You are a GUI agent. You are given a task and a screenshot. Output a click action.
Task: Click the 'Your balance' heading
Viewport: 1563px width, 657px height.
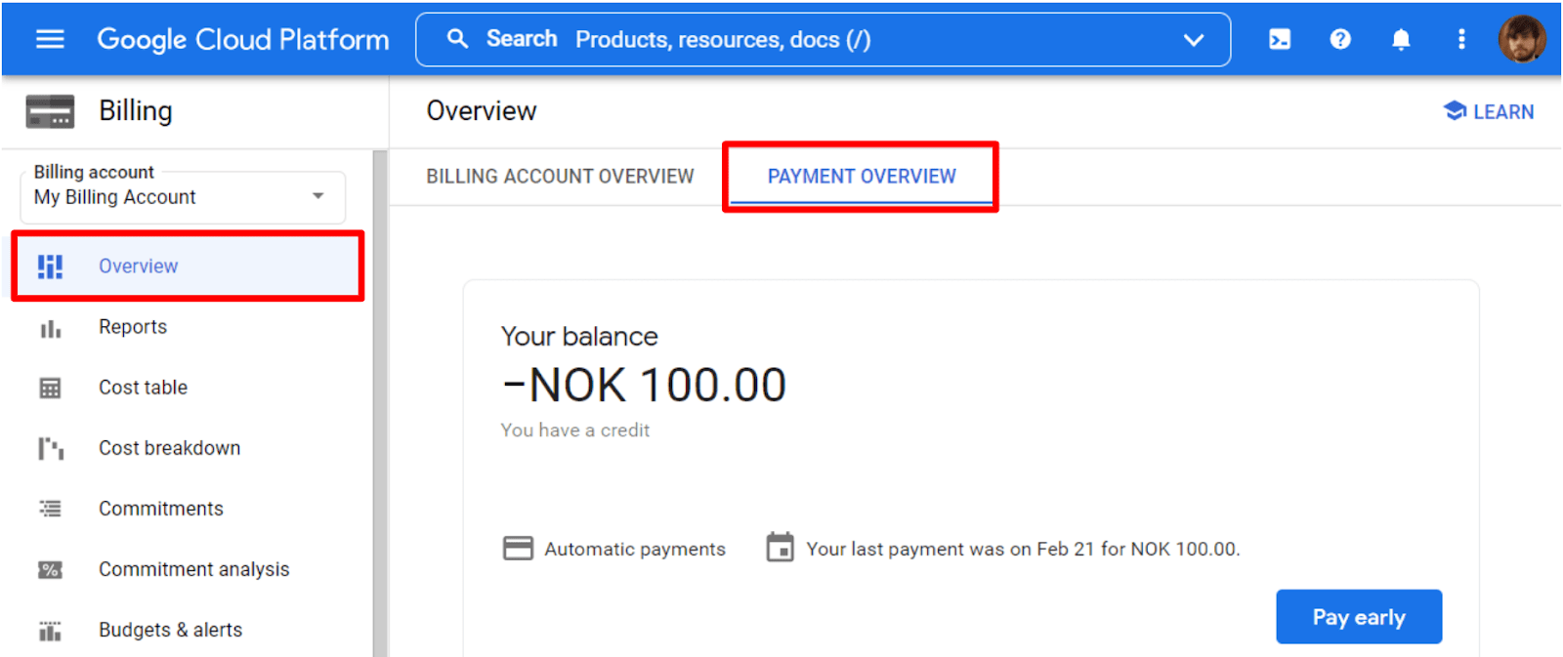(579, 337)
